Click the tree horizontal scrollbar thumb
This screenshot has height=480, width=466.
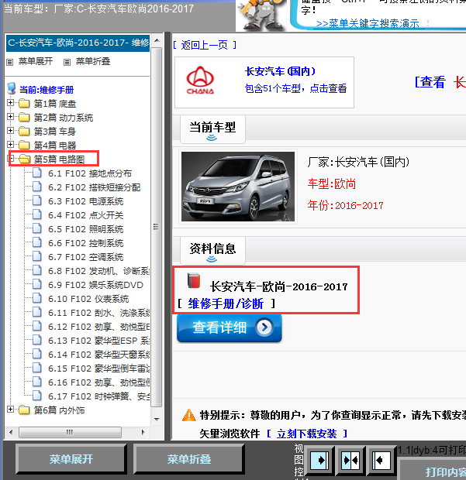pyautogui.click(x=70, y=432)
